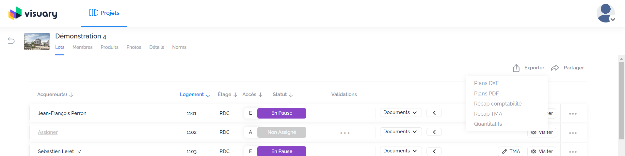Click Visuary logo in header
The height and width of the screenshot is (156, 625).
pos(33,13)
